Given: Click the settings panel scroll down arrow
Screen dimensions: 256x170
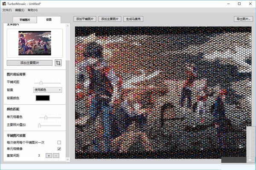Looking at the screenshot, I should (x=68, y=160).
